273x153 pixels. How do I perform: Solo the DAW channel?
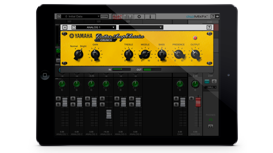(176, 104)
